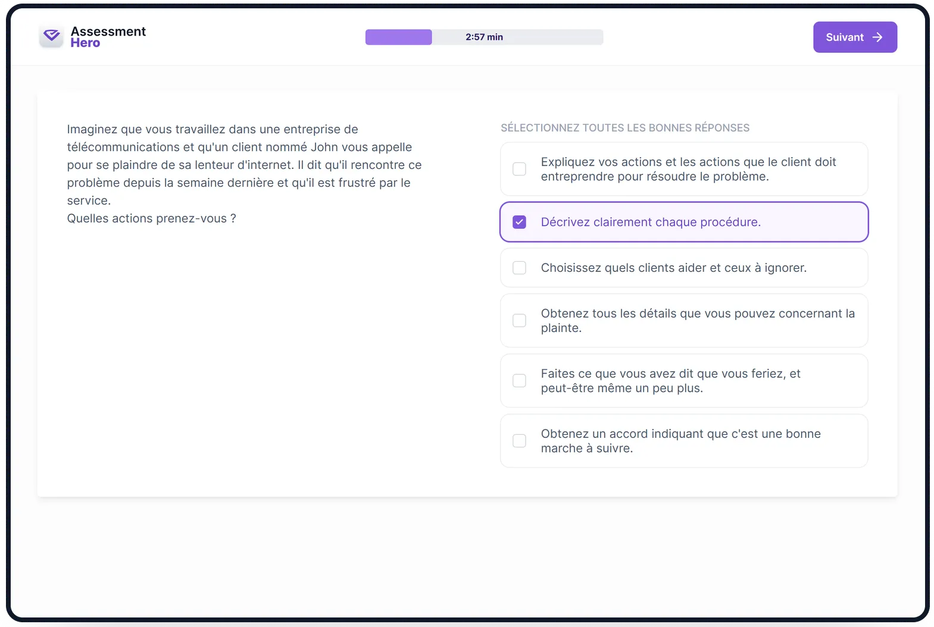934x627 pixels.
Task: Click the question paragraph about client John
Action: (244, 165)
